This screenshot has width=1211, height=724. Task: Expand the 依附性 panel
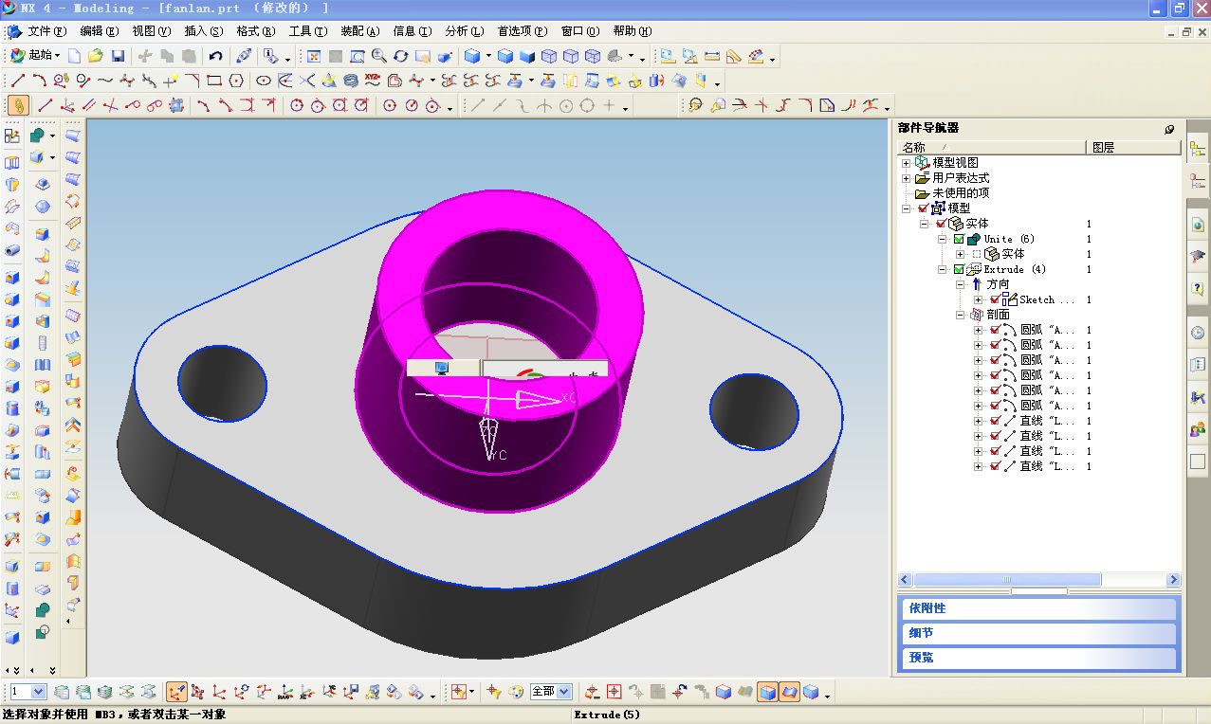pyautogui.click(x=1038, y=608)
